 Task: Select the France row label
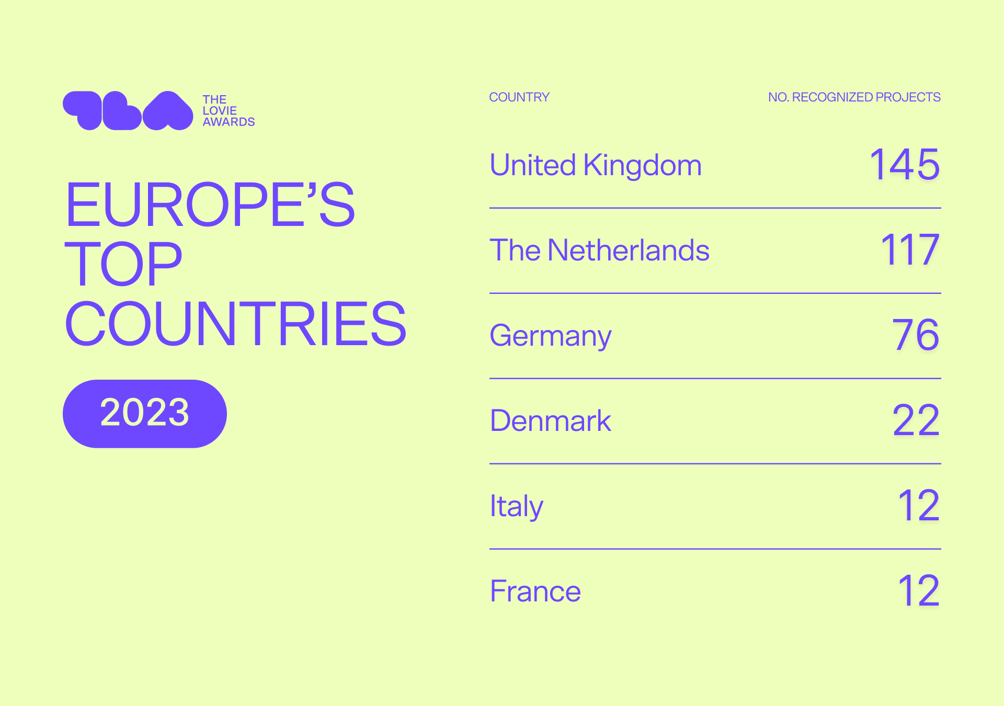(535, 591)
